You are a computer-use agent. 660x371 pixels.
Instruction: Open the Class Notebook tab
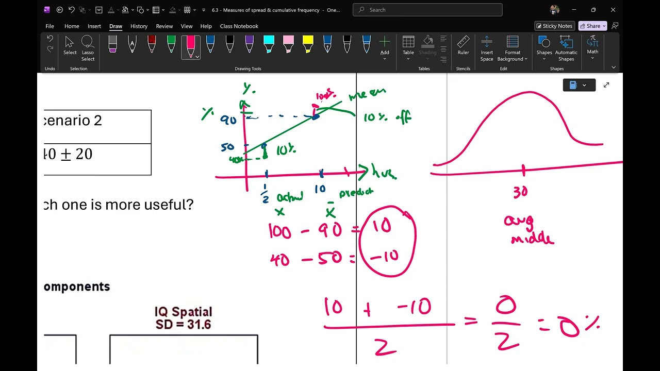(239, 26)
